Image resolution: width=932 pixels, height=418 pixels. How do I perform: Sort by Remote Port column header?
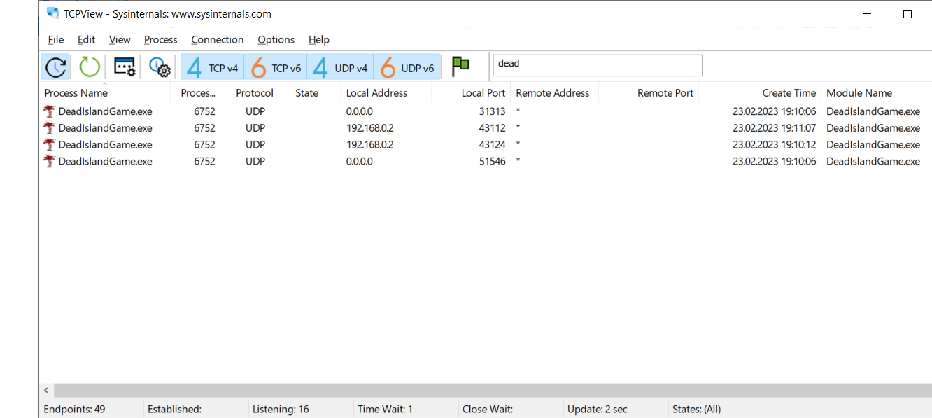(649, 92)
